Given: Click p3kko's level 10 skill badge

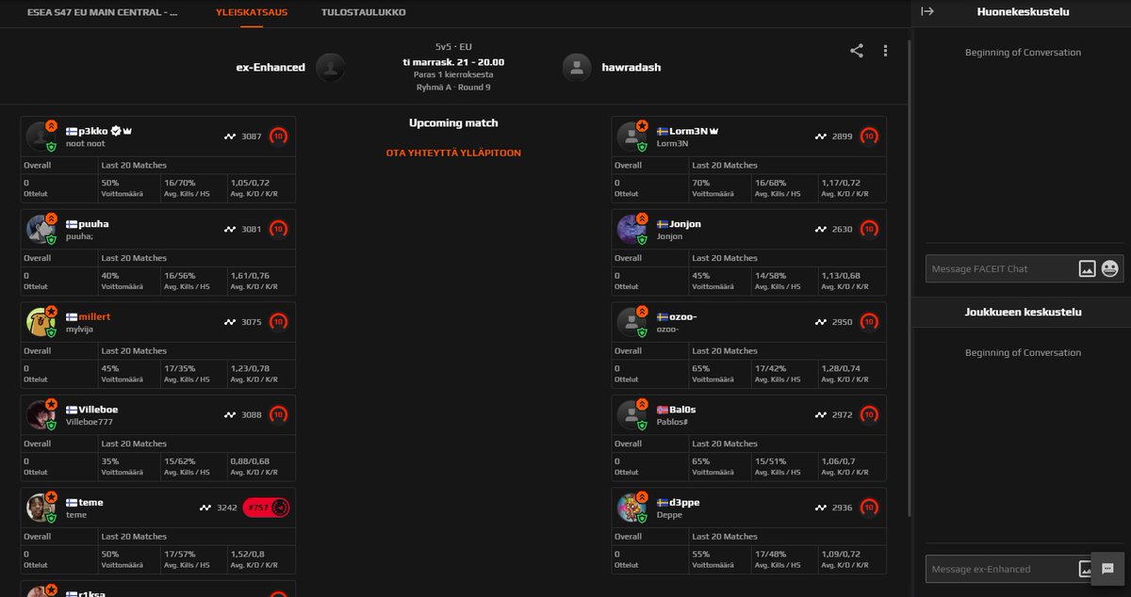Looking at the screenshot, I should (278, 137).
